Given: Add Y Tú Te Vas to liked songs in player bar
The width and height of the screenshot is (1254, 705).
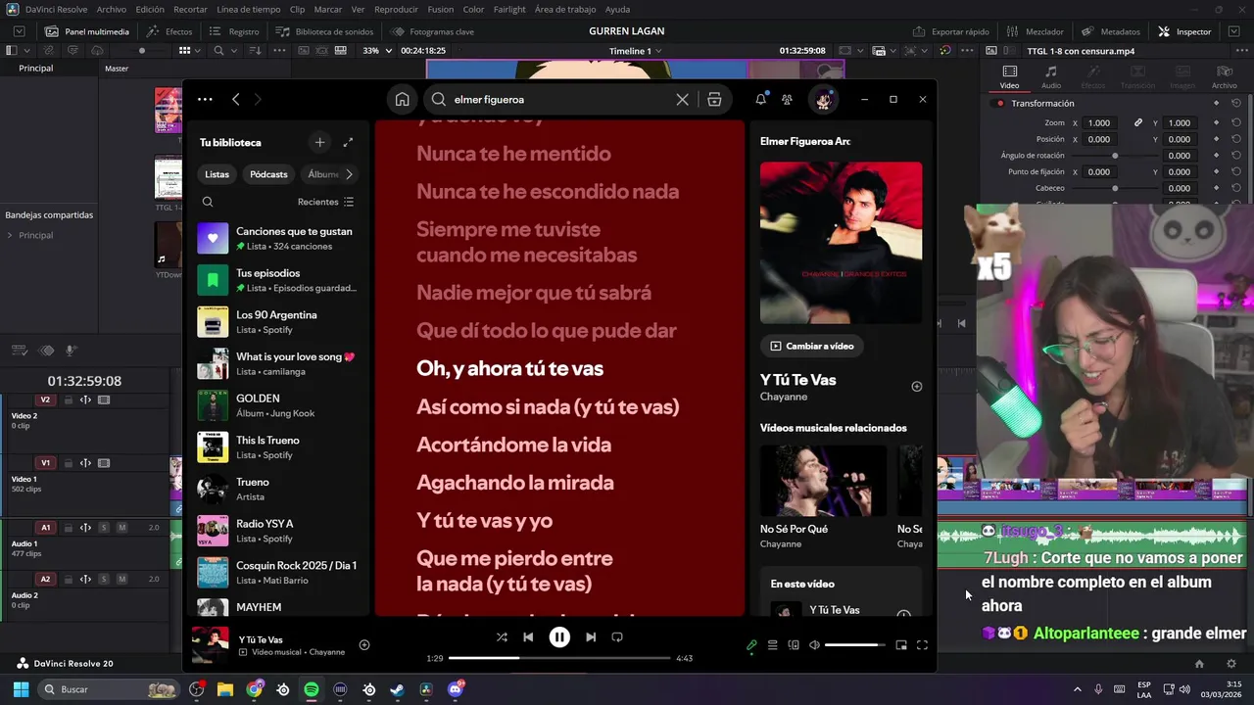Looking at the screenshot, I should coord(363,644).
